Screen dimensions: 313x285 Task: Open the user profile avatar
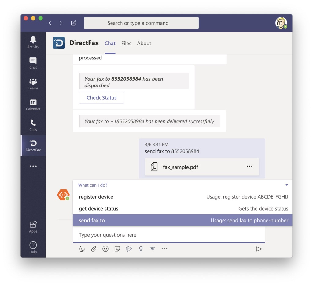pos(281,23)
